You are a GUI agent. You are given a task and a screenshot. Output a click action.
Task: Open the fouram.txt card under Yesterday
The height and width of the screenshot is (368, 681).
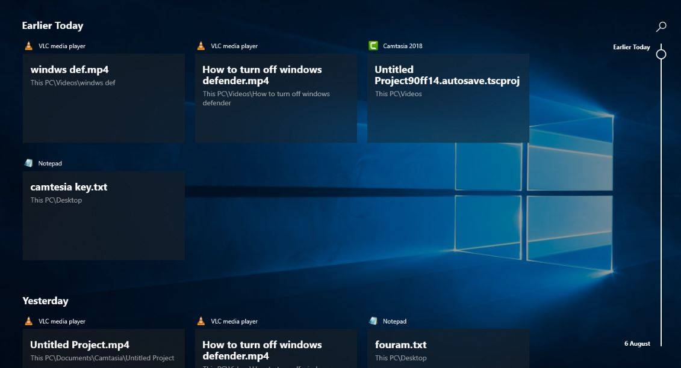448,349
